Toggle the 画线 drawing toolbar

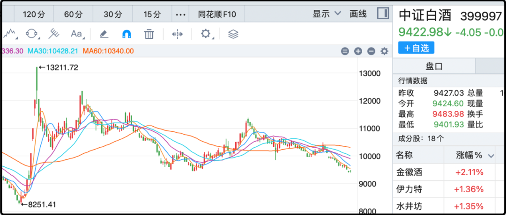pyautogui.click(x=358, y=14)
